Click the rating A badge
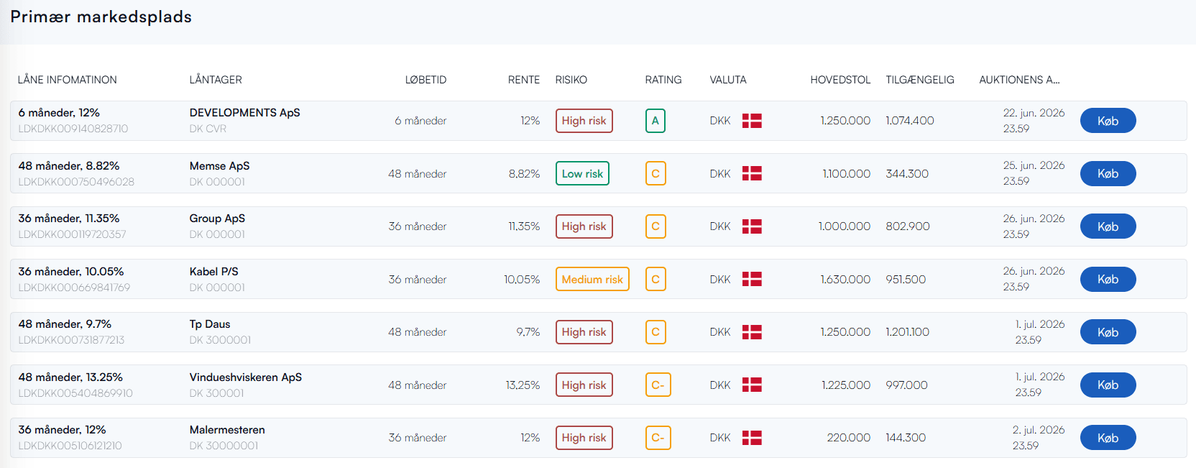 point(655,121)
